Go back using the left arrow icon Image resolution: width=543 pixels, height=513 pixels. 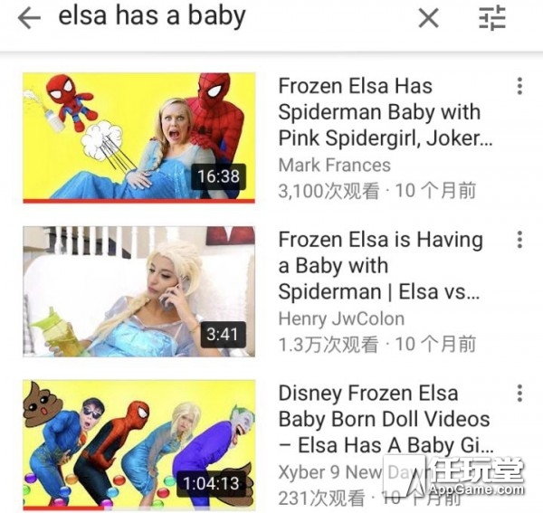(x=29, y=18)
